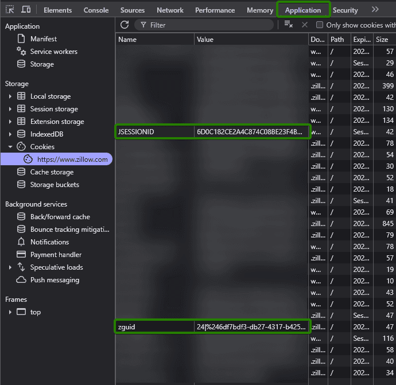The image size is (396, 385).
Task: Select the https://www.zillow.com cookies entry
Action: pyautogui.click(x=57, y=159)
